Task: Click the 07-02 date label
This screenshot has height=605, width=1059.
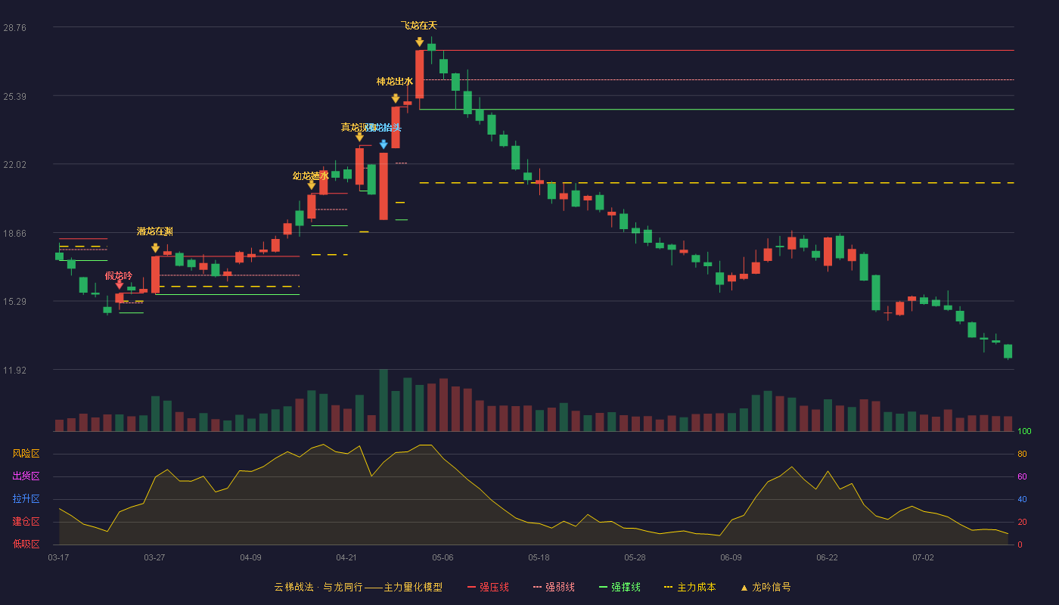Action: (x=923, y=557)
